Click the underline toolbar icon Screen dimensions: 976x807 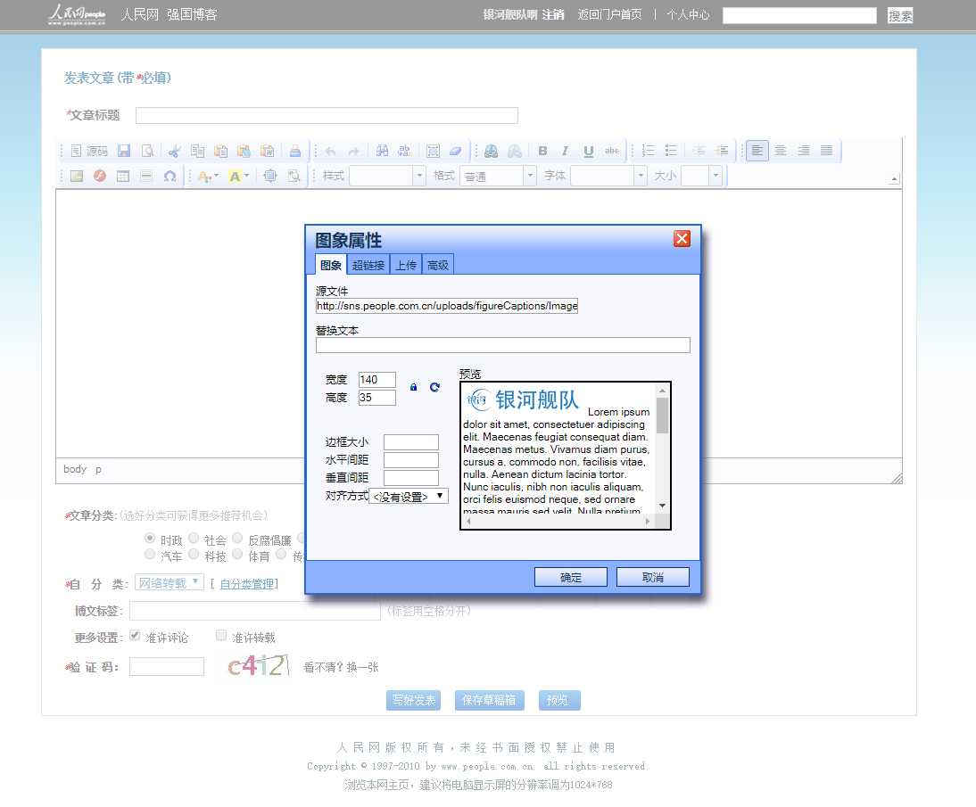coord(588,151)
